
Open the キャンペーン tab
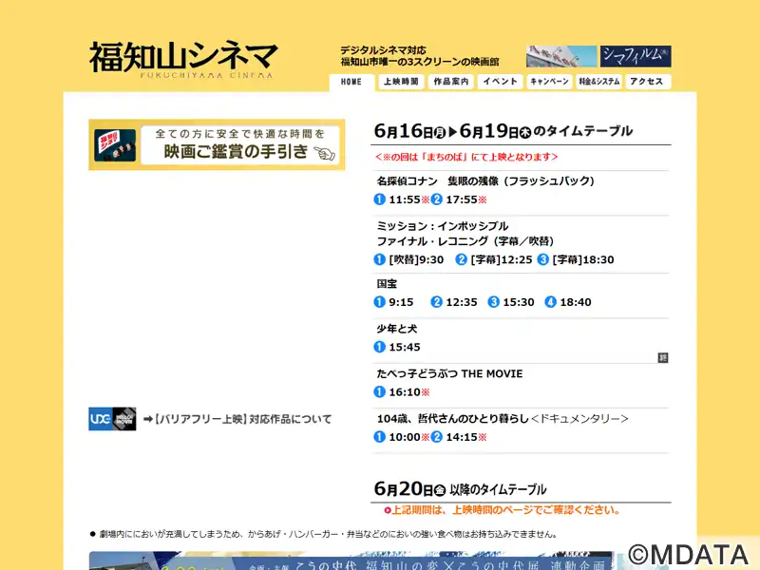[x=550, y=82]
